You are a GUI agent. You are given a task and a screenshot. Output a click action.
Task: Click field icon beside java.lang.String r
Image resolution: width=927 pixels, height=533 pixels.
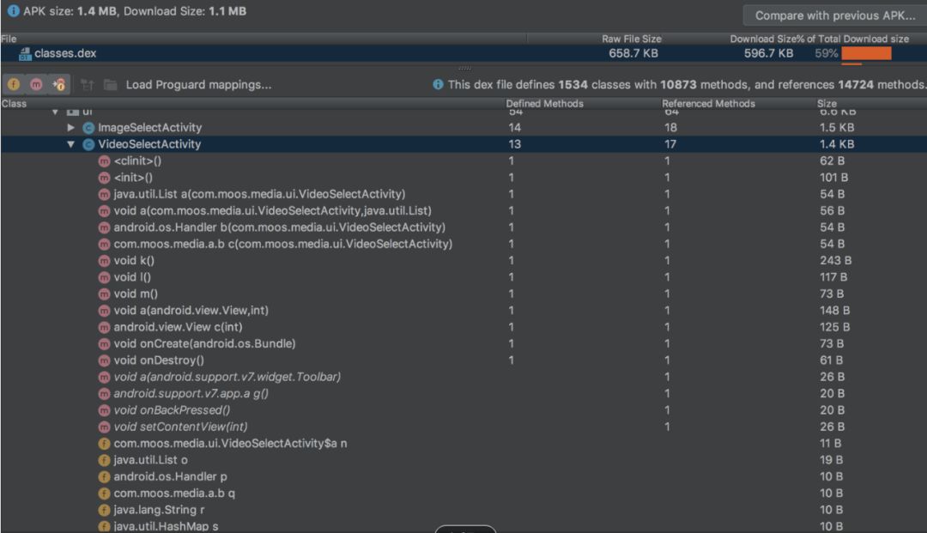[x=104, y=509]
